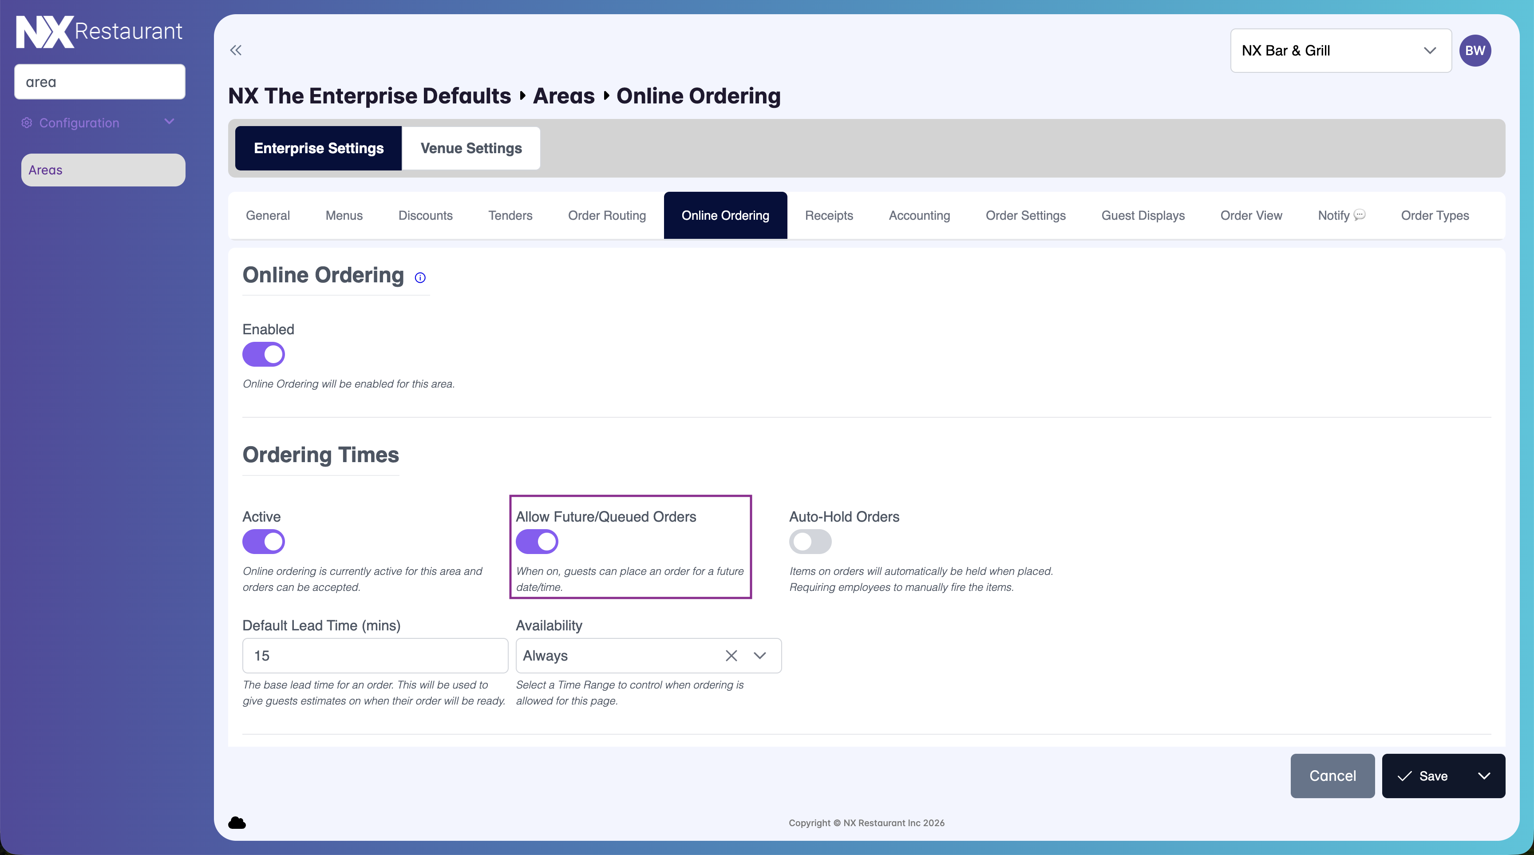Clear the Availability selection with X
The width and height of the screenshot is (1534, 855).
tap(731, 656)
